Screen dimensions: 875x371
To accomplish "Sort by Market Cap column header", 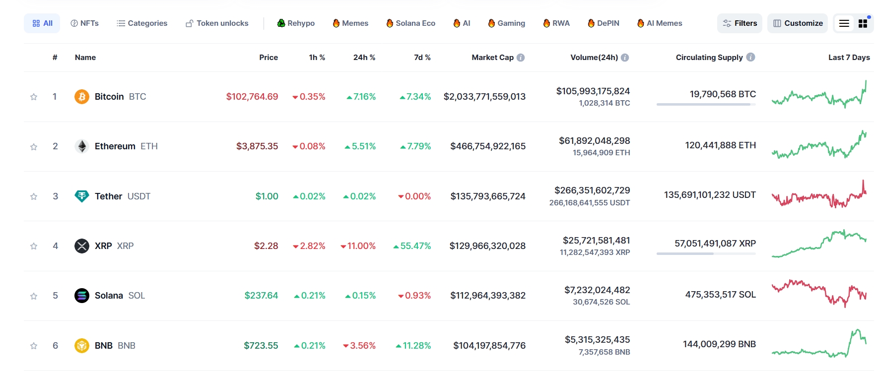I will coord(492,58).
